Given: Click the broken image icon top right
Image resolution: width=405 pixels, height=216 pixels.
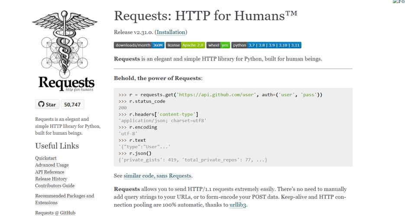Looking at the screenshot, I should 399,2.
